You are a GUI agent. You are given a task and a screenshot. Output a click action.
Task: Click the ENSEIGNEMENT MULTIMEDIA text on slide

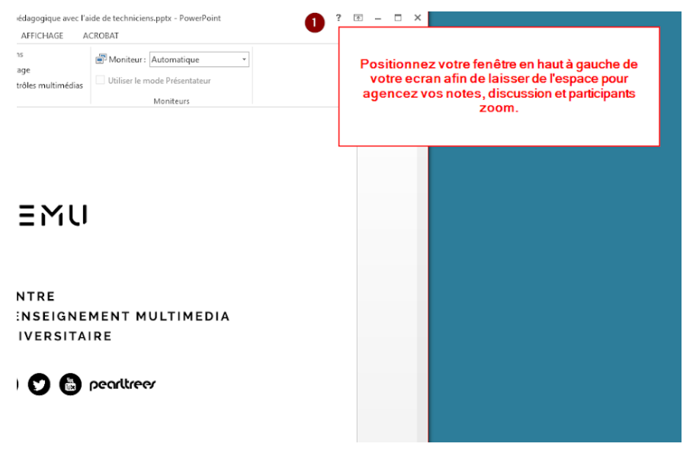pos(122,316)
